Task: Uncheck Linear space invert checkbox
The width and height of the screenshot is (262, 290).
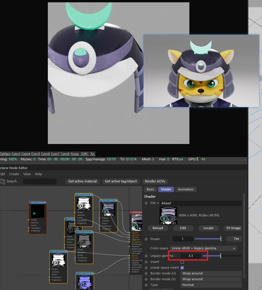Action: point(182,267)
